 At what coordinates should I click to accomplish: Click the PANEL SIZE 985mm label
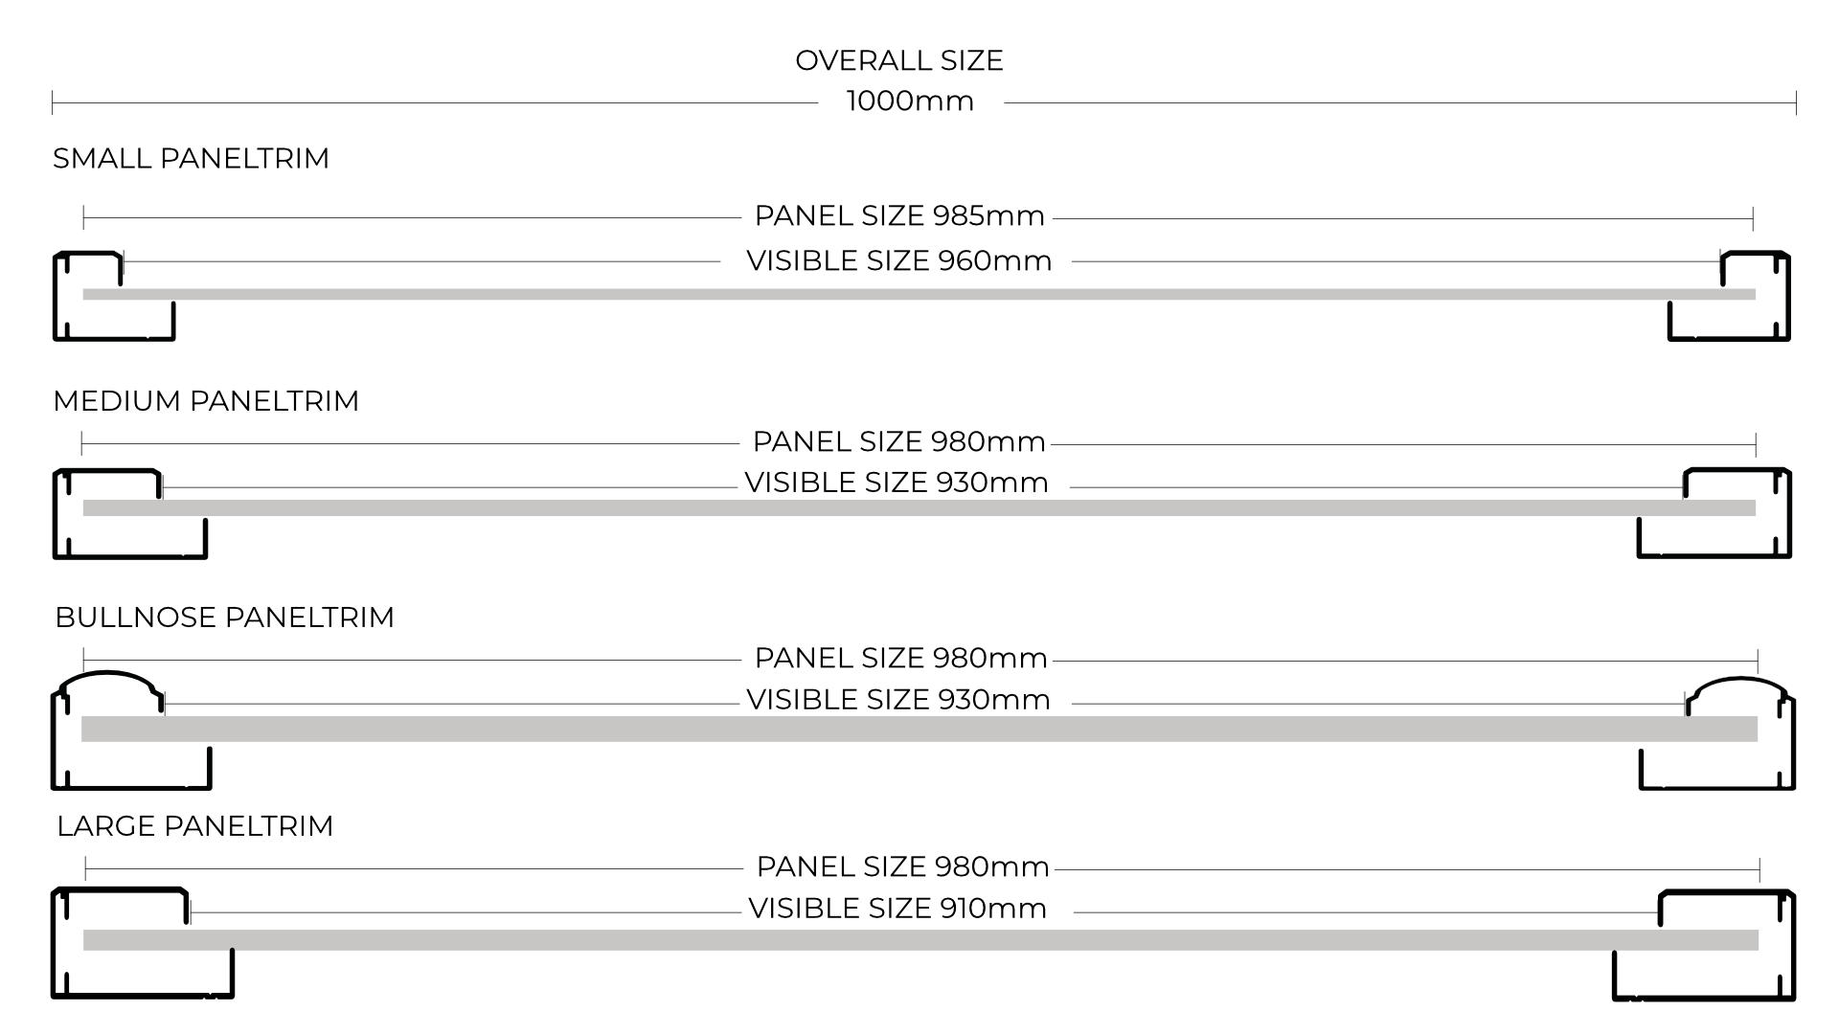pos(899,216)
